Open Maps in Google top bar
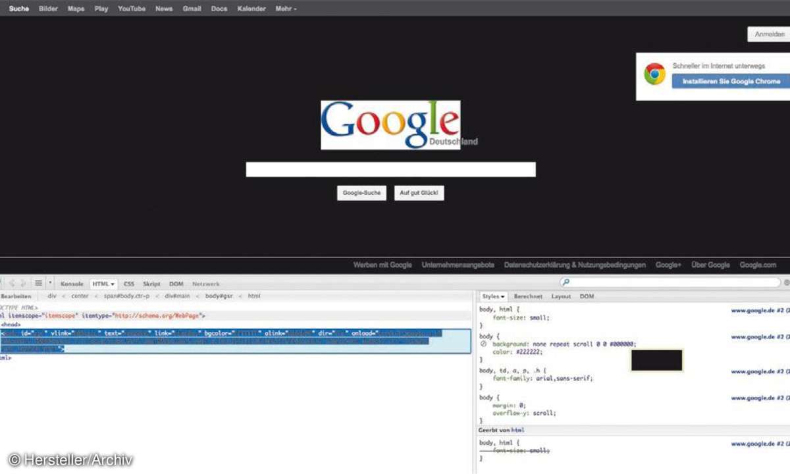 [76, 9]
